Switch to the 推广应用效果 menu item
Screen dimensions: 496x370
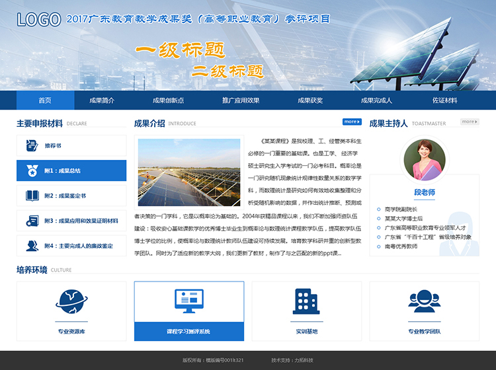pyautogui.click(x=241, y=100)
